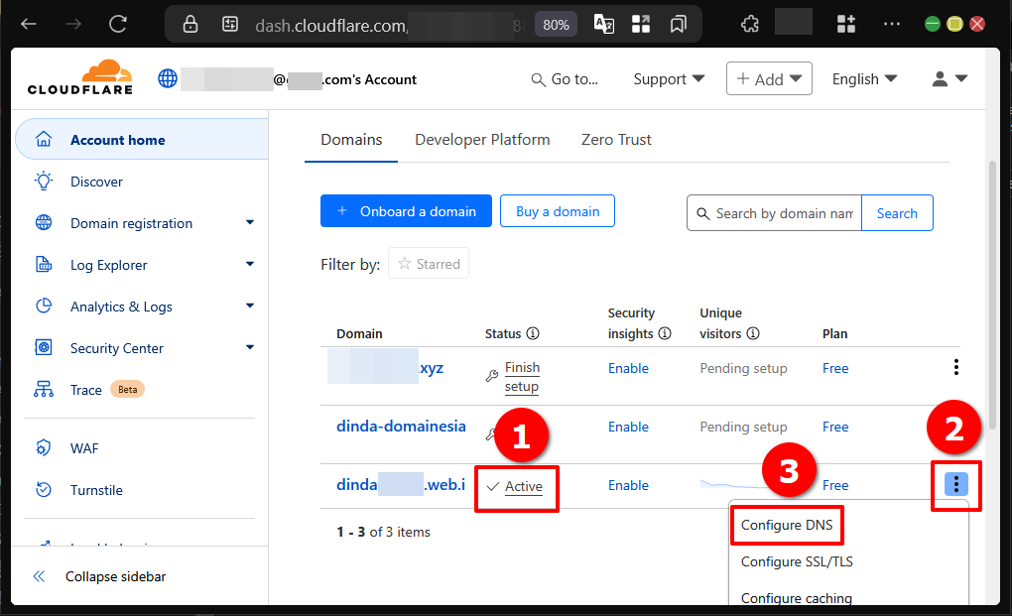Expand Analytics & Logs submenu arrow
Viewport: 1012px width, 616px height.
[x=250, y=306]
